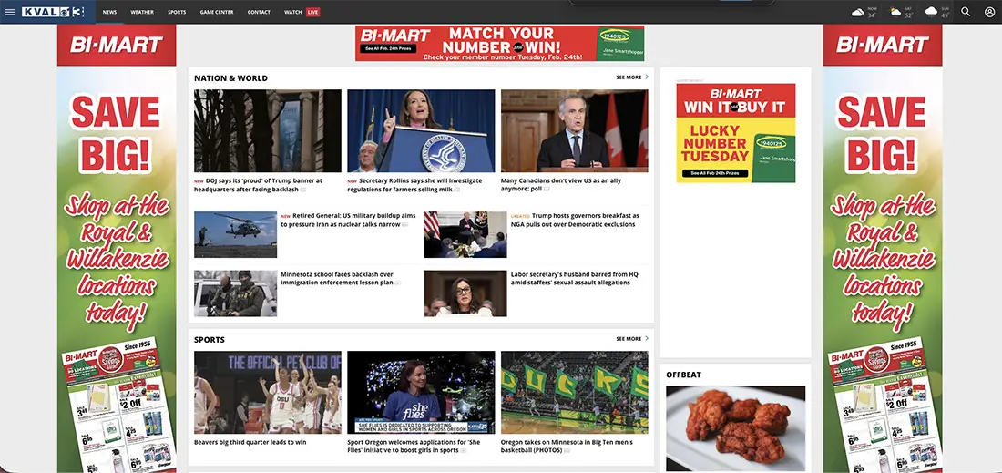Click the Bi-Mart Match Your Number banner ad

click(x=500, y=44)
